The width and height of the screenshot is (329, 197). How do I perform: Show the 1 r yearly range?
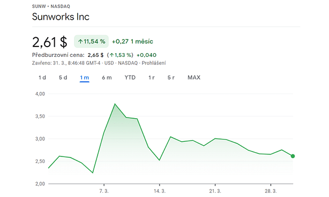(151, 78)
